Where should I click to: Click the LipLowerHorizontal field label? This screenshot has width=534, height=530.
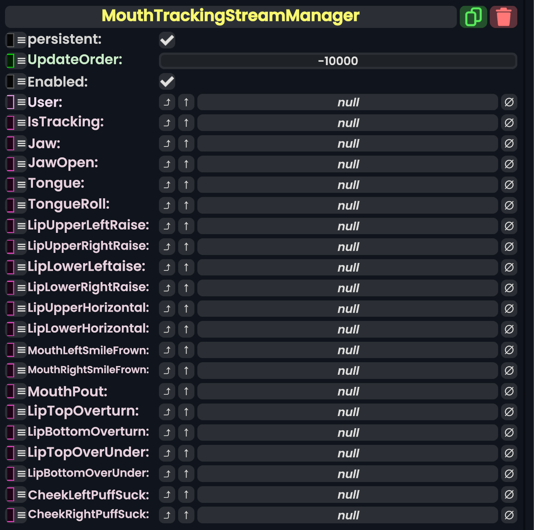tap(88, 329)
